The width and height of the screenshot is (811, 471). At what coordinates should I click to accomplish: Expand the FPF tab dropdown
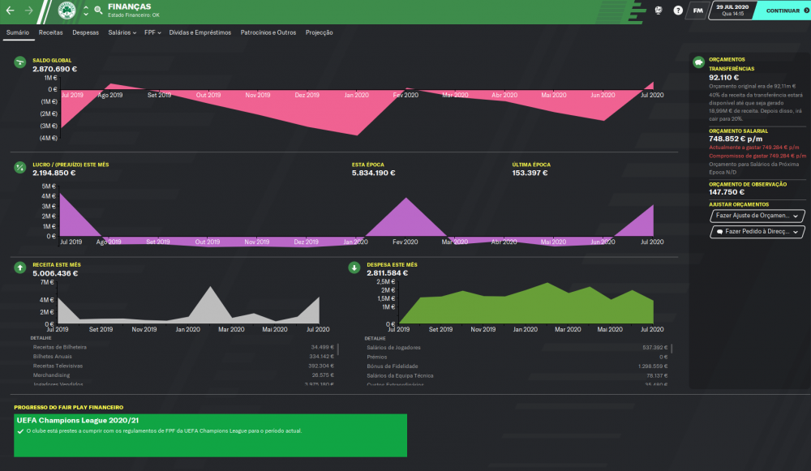click(x=152, y=32)
